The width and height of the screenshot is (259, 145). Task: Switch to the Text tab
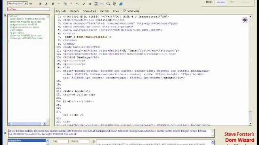232,2
